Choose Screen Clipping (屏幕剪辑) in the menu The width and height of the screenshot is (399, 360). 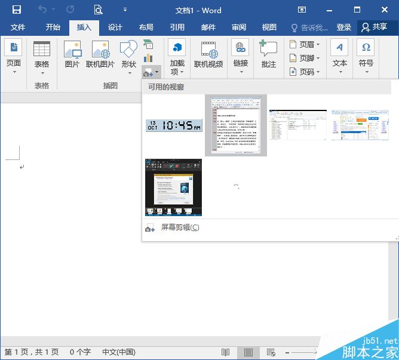tap(179, 227)
